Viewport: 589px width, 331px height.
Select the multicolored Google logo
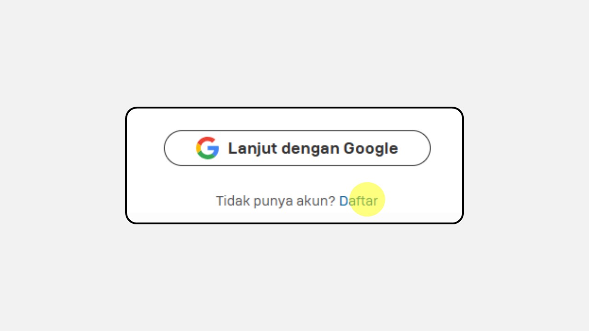208,148
